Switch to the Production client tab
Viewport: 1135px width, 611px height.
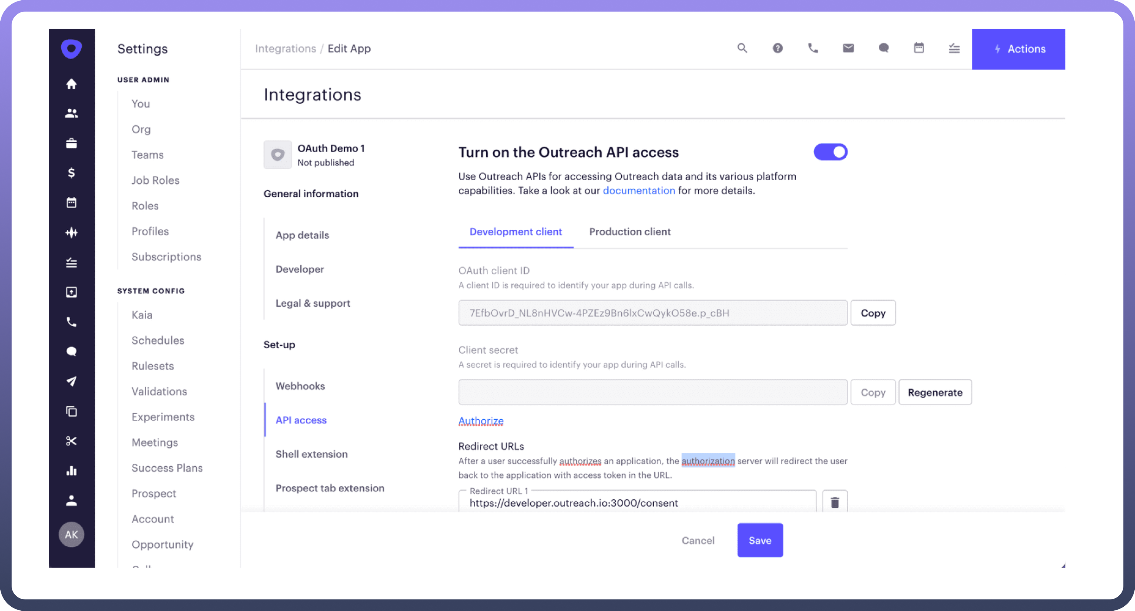pos(630,231)
